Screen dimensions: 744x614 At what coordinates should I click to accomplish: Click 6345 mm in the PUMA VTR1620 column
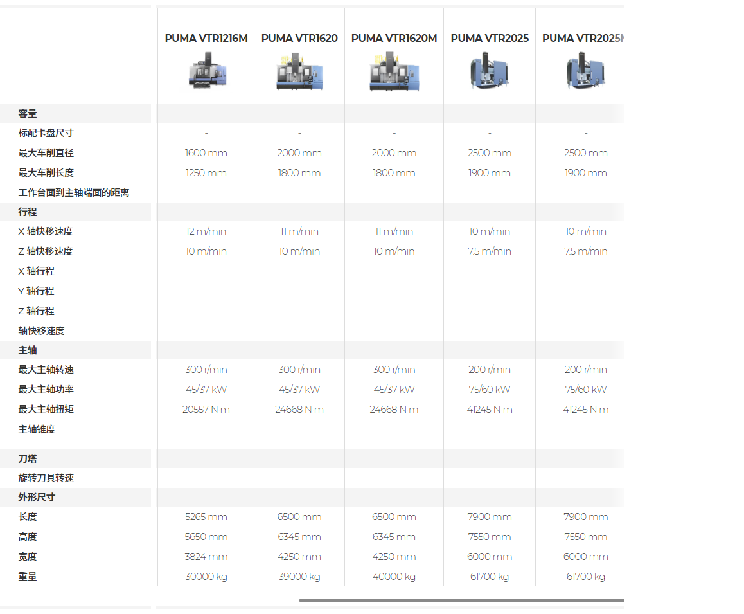299,537
